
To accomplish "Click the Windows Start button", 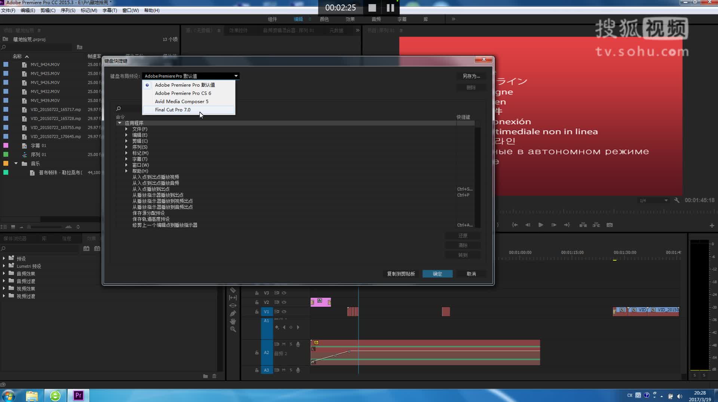I will 8,395.
